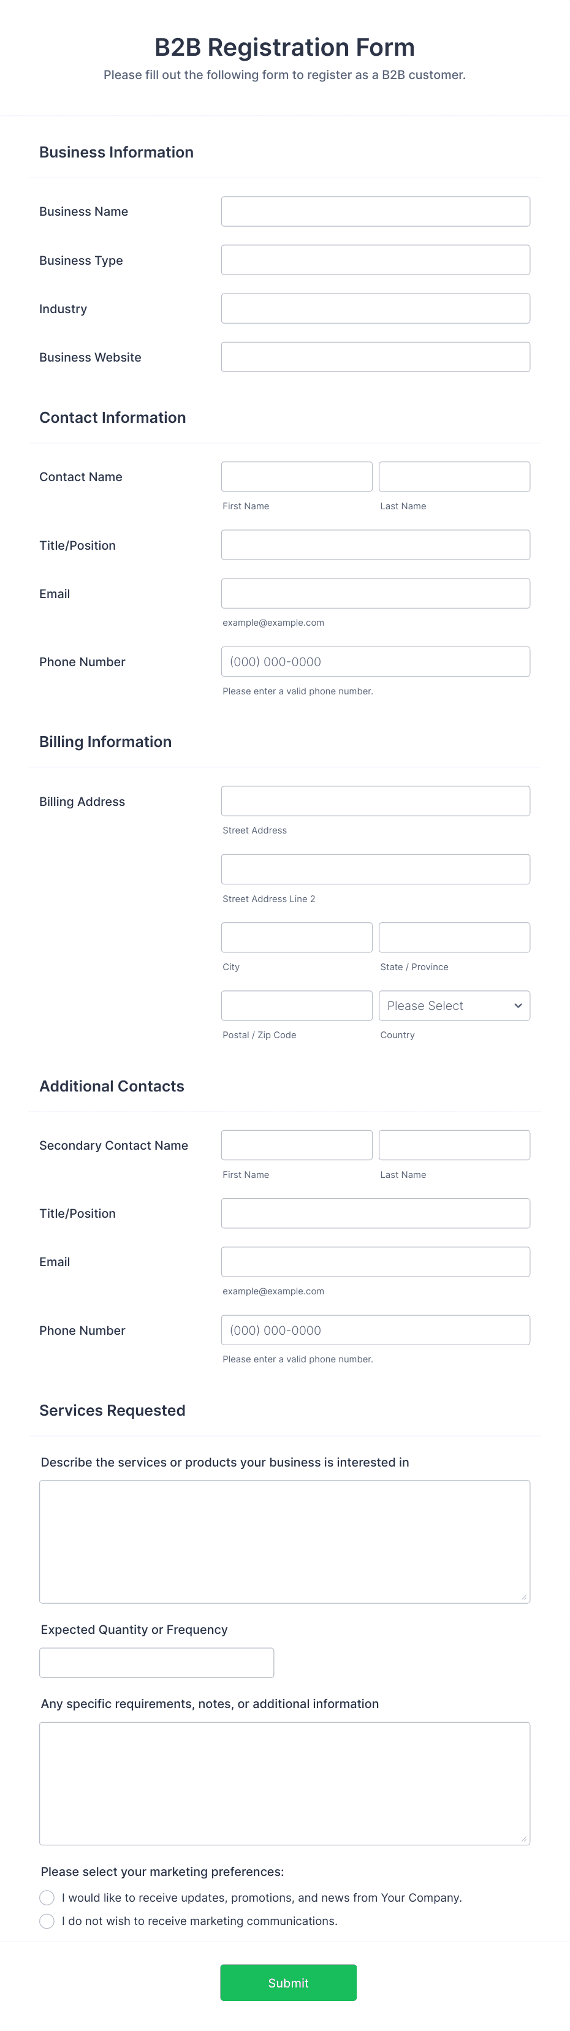Viewport: 570px width, 2031px height.
Task: Click the State / Province input field
Action: (454, 936)
